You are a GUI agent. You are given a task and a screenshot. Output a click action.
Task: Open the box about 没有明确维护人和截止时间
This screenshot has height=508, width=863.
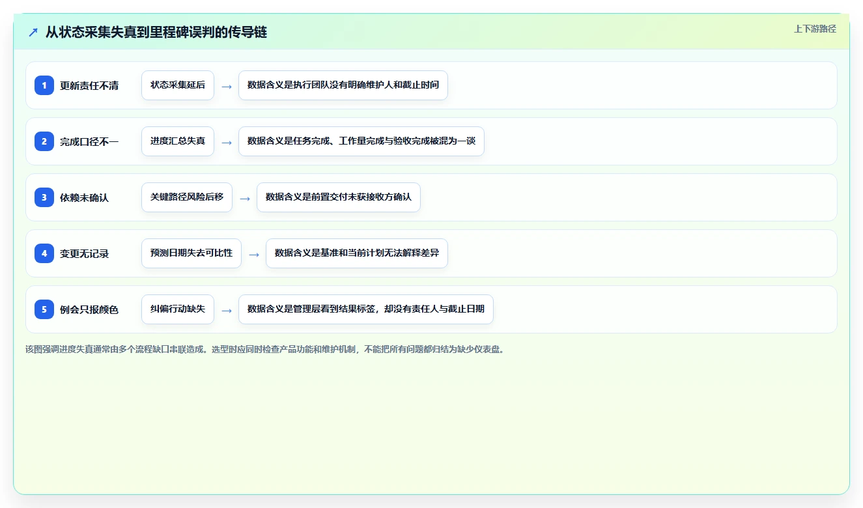343,85
